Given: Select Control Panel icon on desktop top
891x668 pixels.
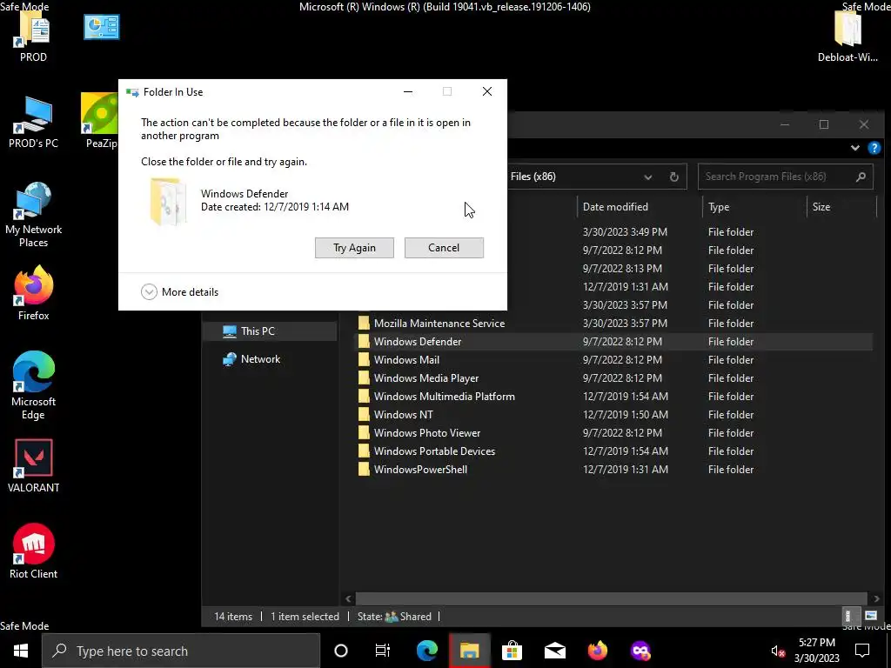Looking at the screenshot, I should click(x=102, y=27).
